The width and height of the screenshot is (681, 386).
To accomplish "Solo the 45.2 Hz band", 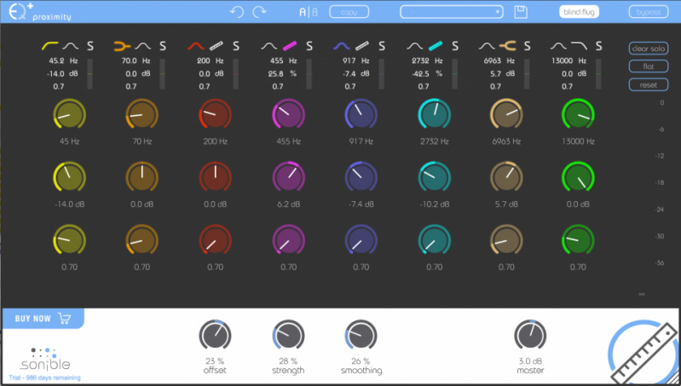I will tap(90, 46).
